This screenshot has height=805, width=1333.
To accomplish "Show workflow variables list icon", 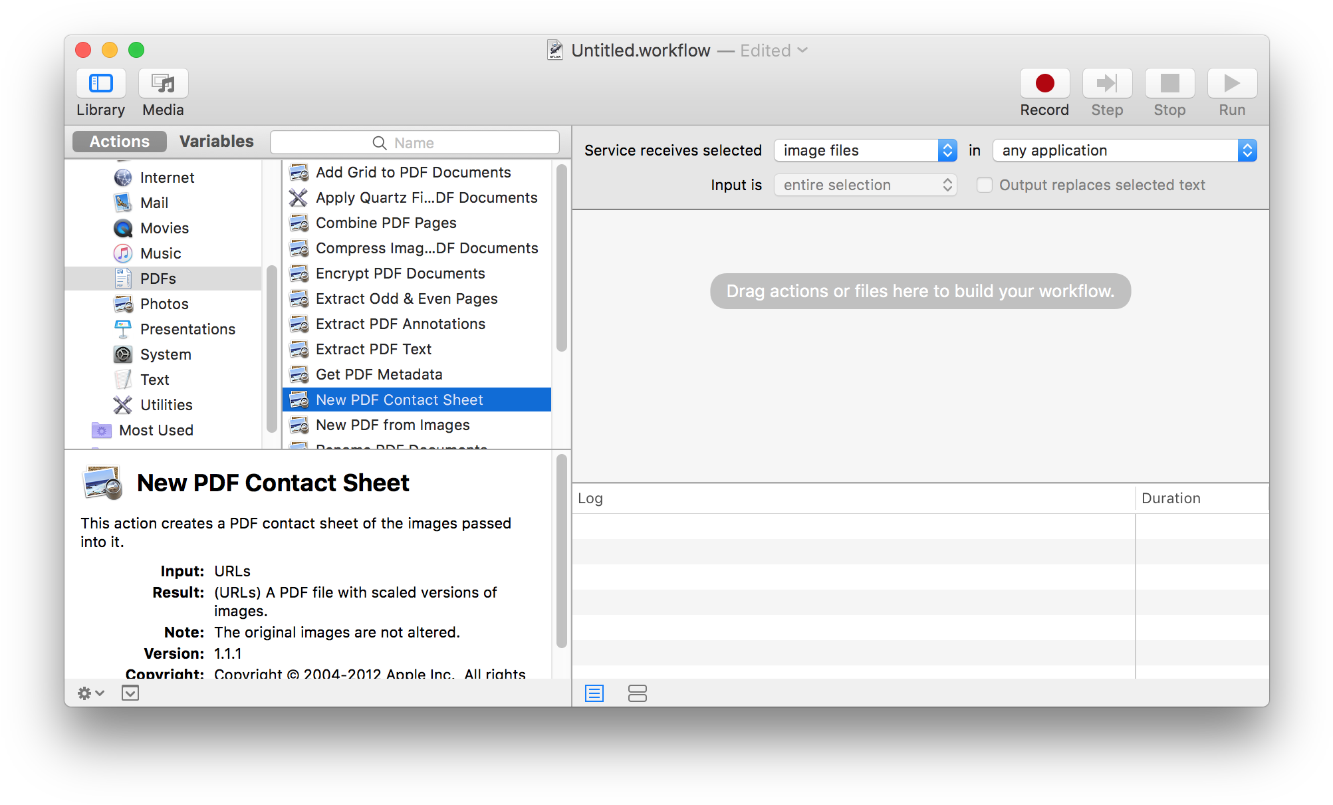I will pos(637,693).
